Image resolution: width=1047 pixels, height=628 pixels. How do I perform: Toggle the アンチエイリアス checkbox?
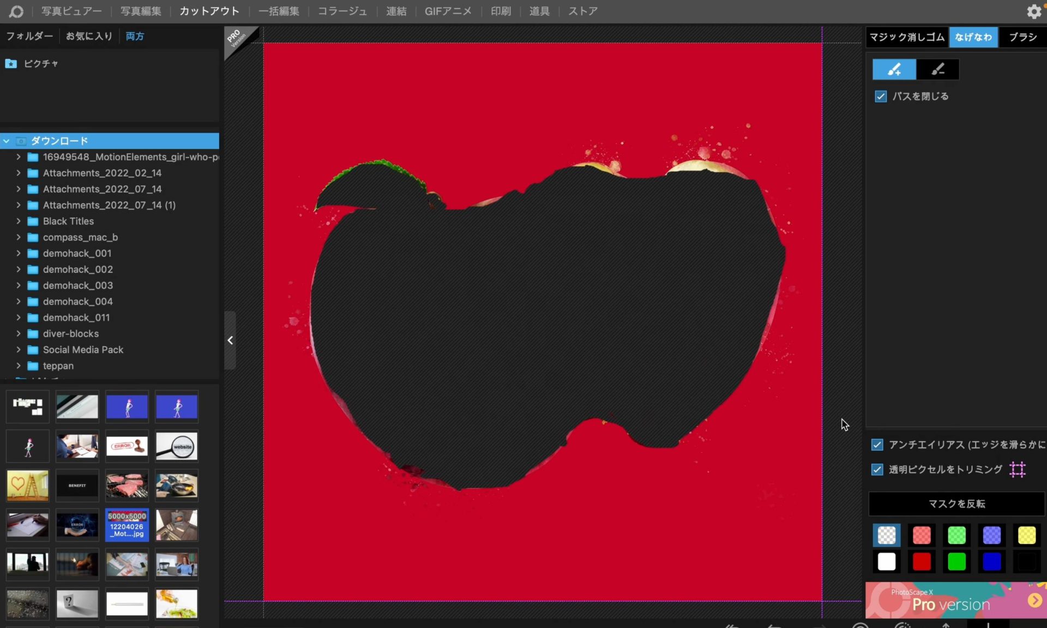tap(877, 445)
